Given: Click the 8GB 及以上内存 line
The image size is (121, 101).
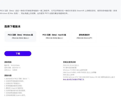Looking at the screenshot, I should 69,75.
